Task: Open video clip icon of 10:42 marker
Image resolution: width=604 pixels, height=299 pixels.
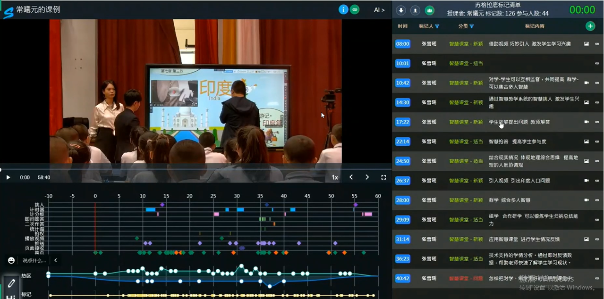Action: 587,83
